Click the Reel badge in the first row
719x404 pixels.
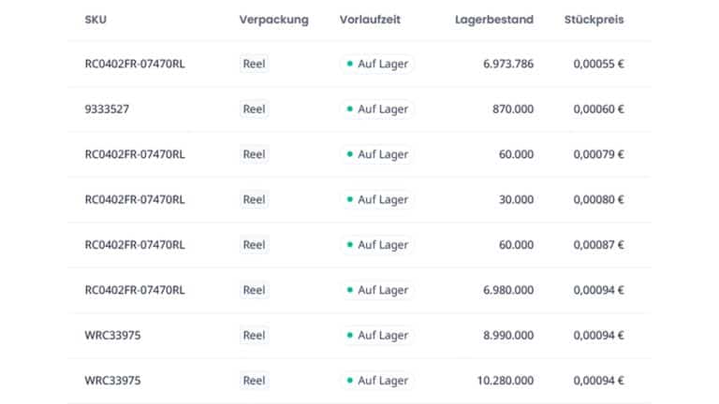[254, 64]
